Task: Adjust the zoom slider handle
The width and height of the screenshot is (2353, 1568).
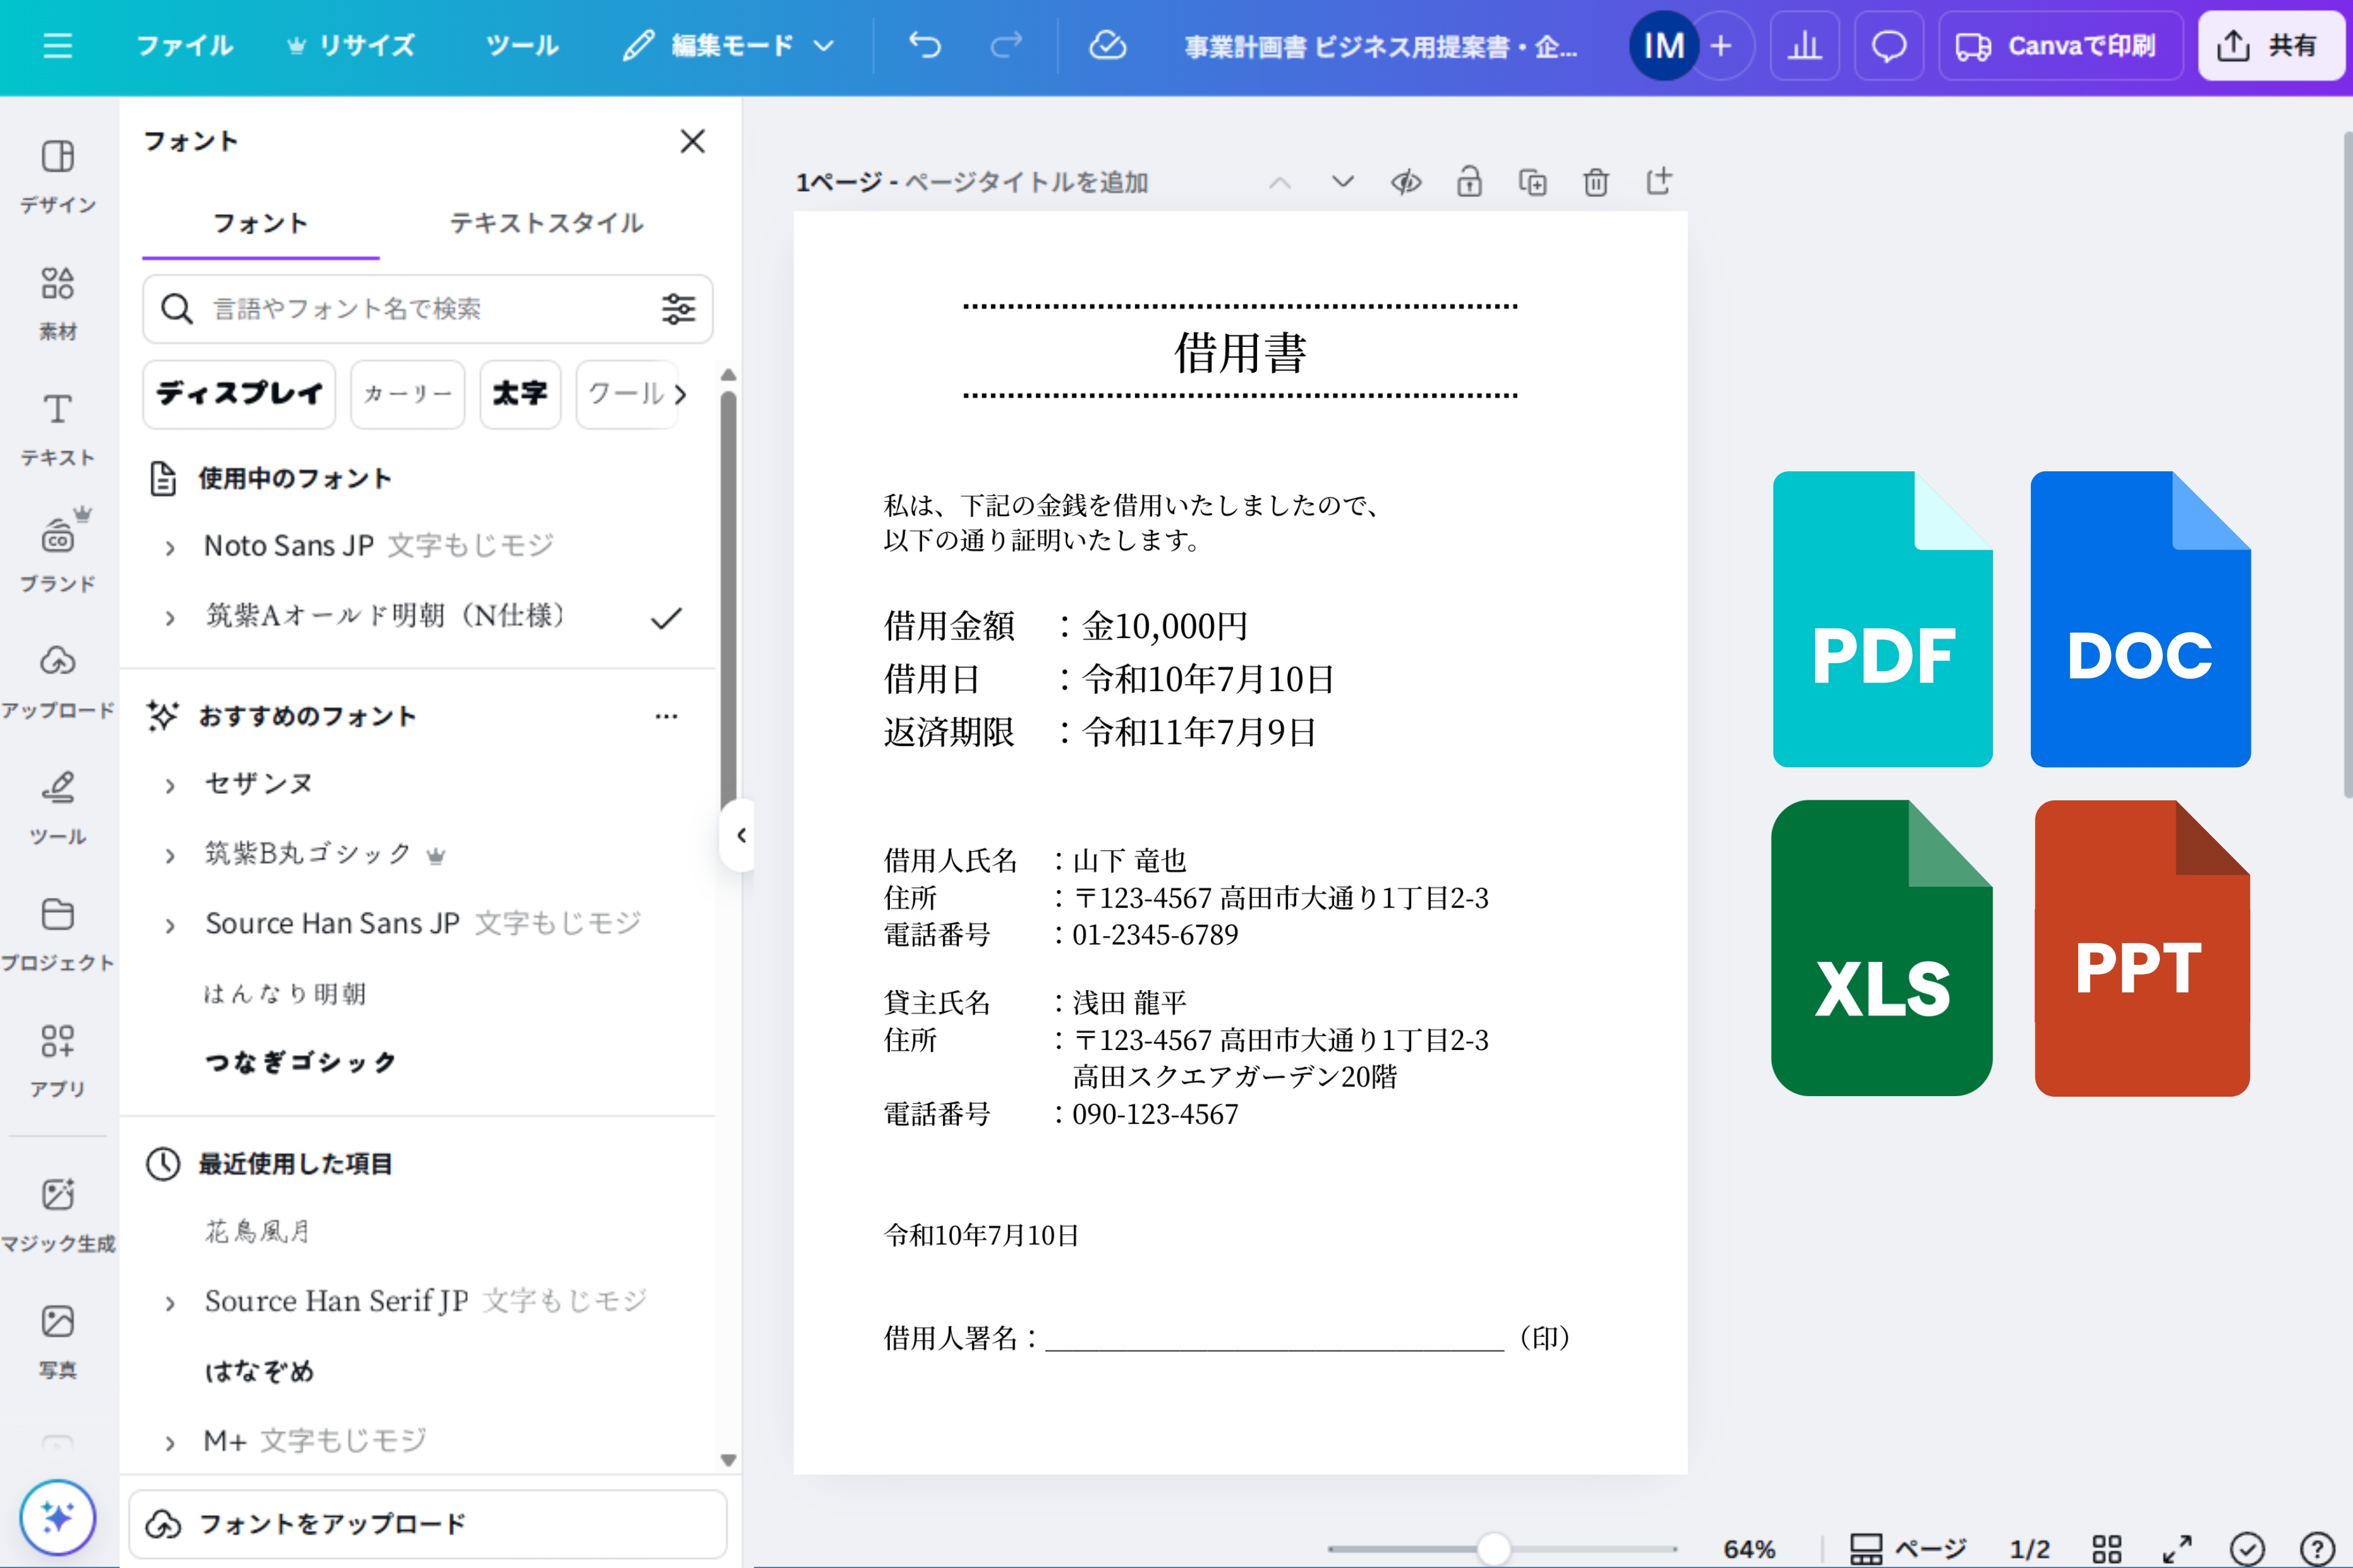Action: pos(1493,1549)
